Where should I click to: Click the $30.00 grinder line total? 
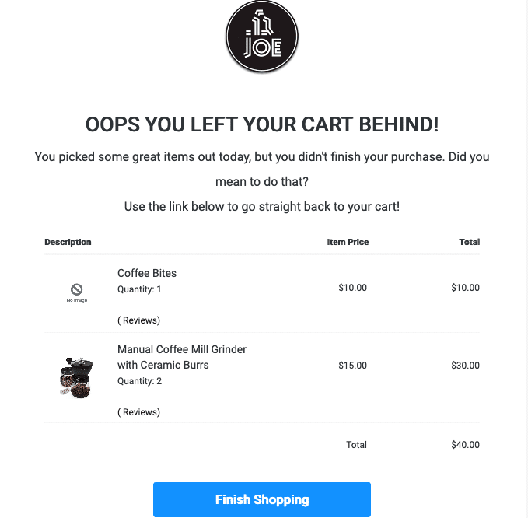coord(465,366)
